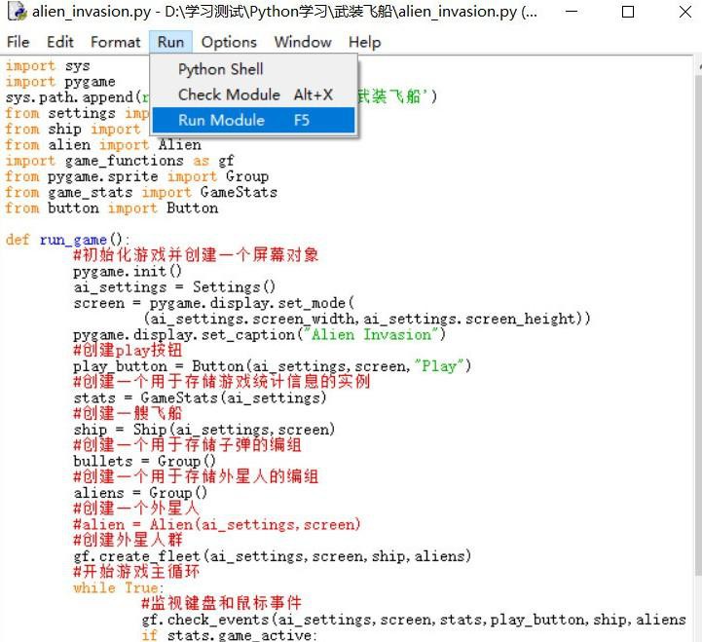The height and width of the screenshot is (642, 702).
Task: Click the set_caption "Alien Invasion" line
Action: (x=260, y=335)
